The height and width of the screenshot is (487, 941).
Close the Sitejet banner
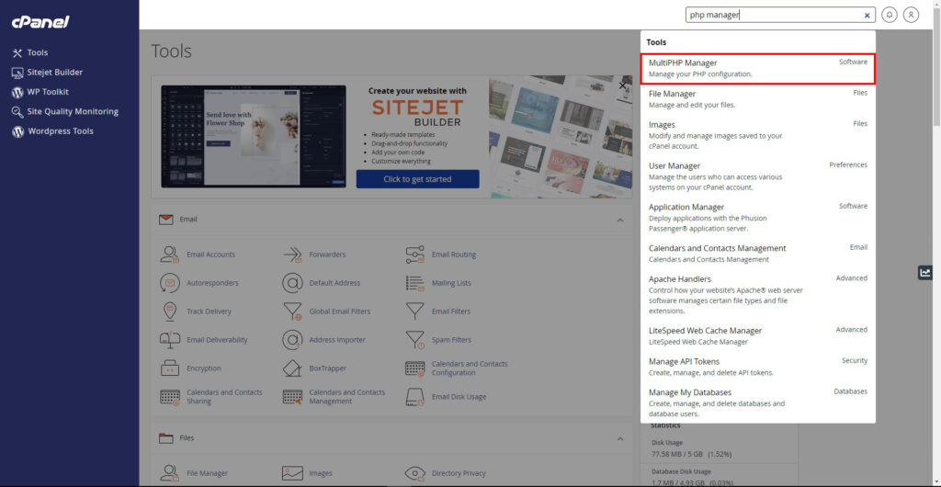pyautogui.click(x=622, y=85)
